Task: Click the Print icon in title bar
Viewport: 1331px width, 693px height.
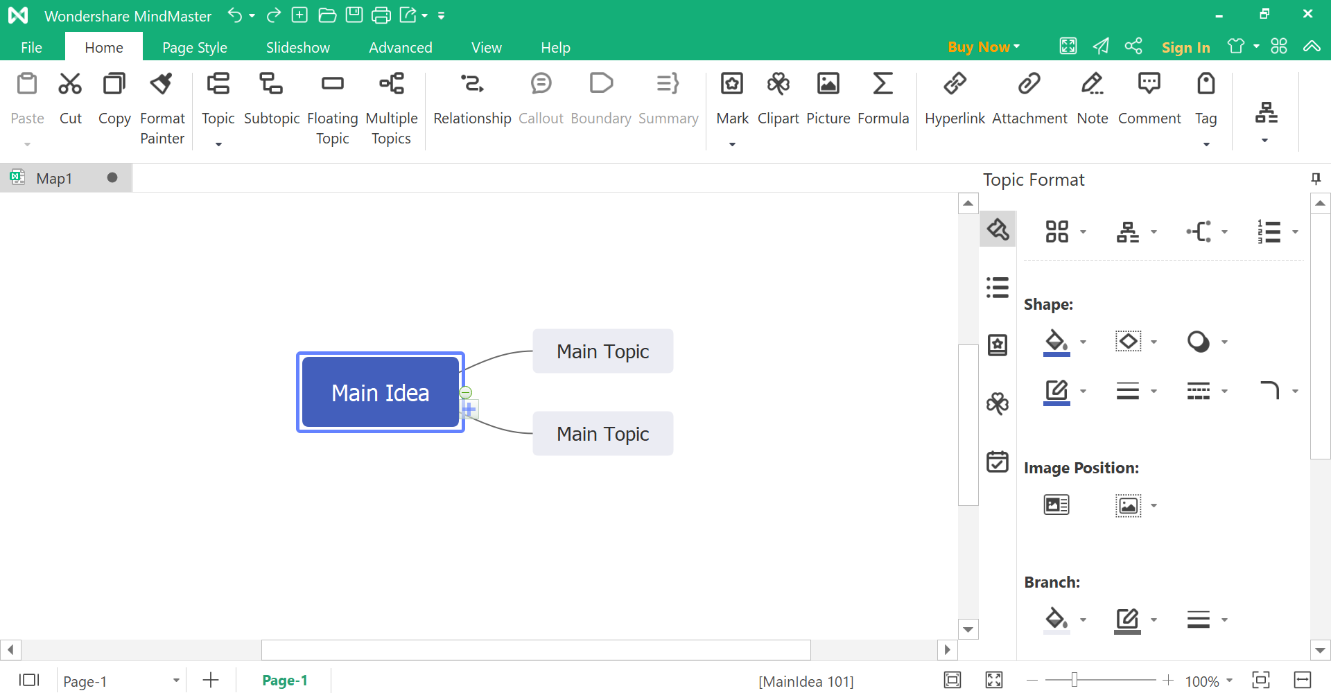Action: tap(381, 15)
